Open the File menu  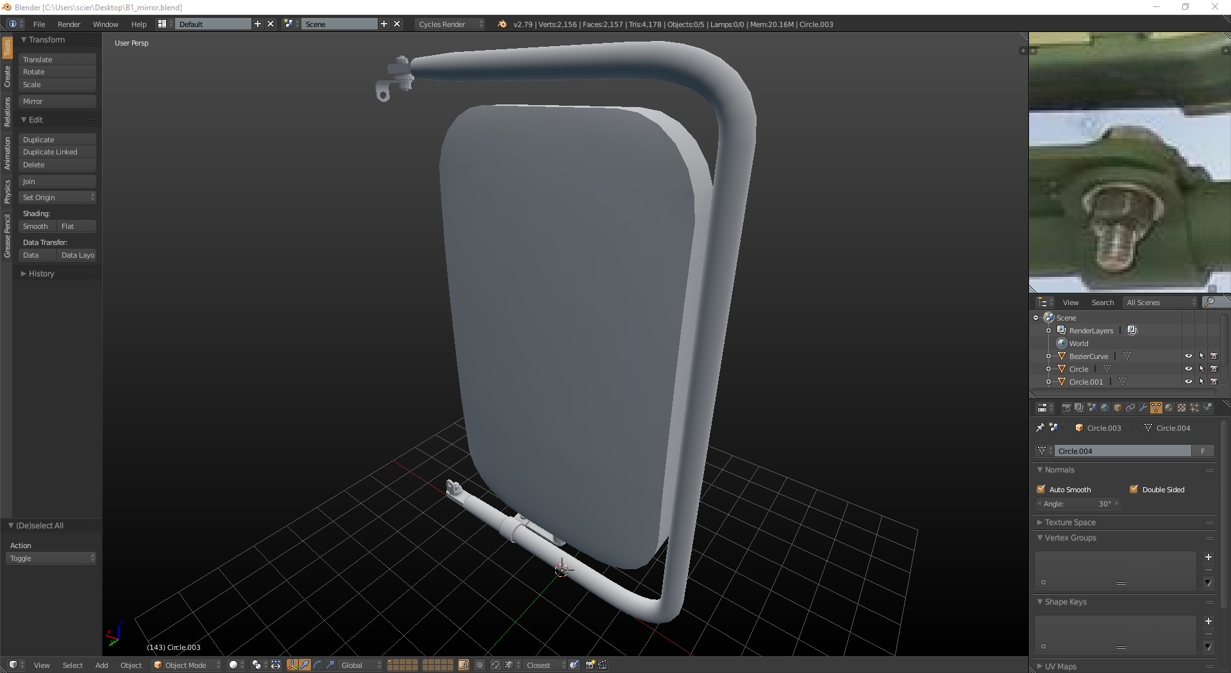click(x=39, y=24)
